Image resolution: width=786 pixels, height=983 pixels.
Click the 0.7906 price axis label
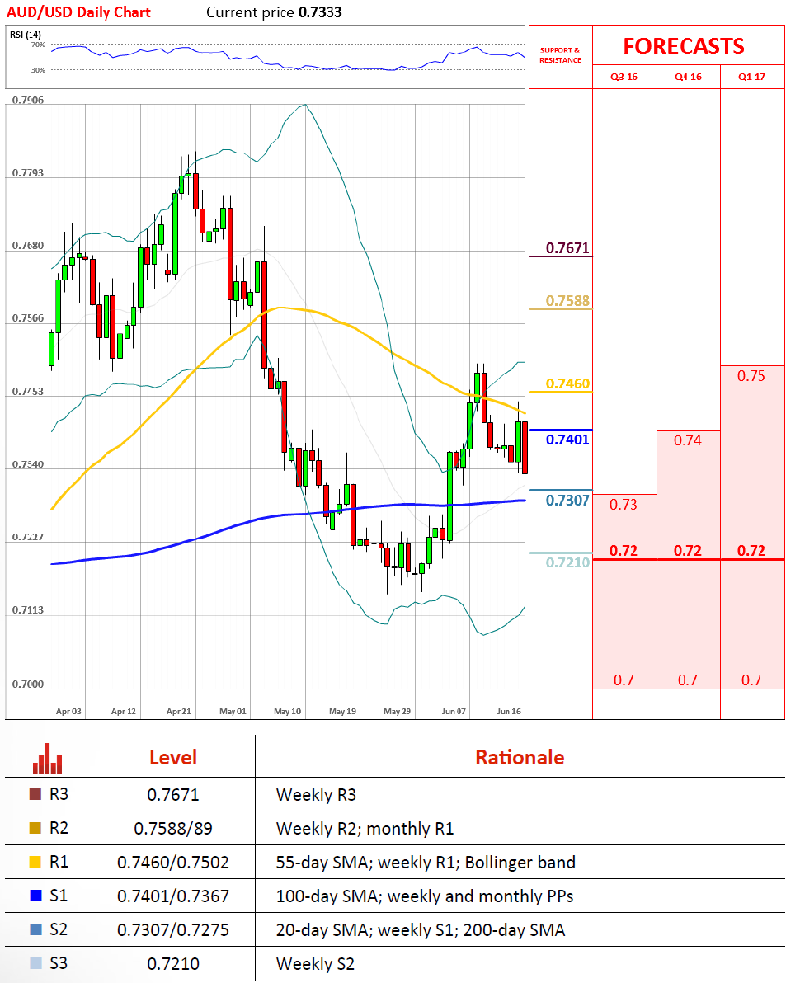[28, 101]
